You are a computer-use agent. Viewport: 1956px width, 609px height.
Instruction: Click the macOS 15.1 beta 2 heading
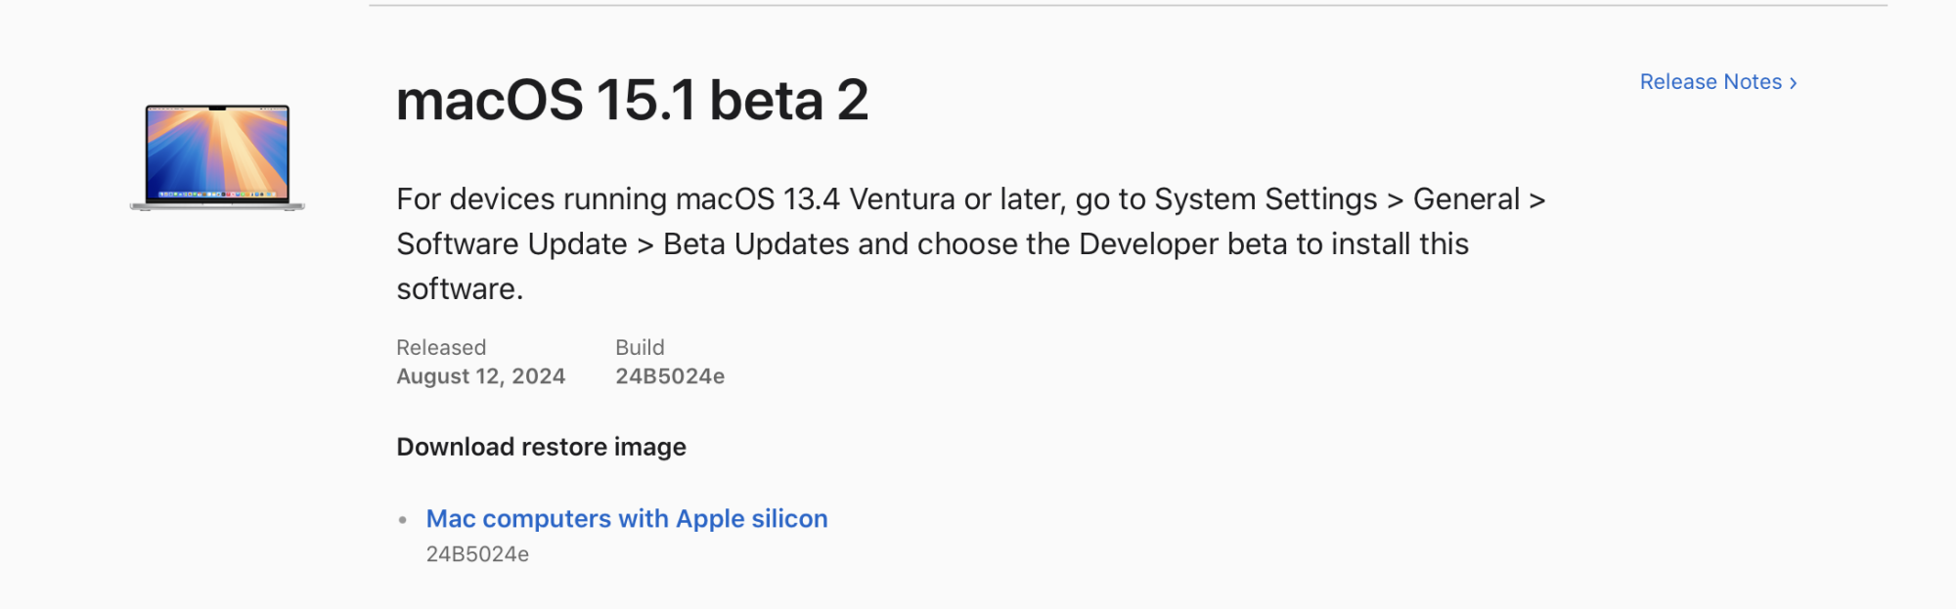[632, 101]
